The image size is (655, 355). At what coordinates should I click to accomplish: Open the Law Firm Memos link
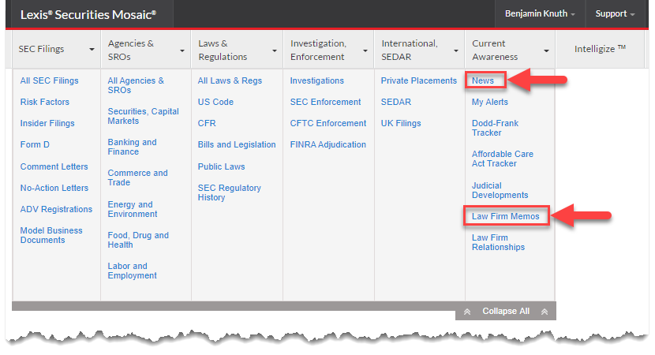[x=505, y=216]
